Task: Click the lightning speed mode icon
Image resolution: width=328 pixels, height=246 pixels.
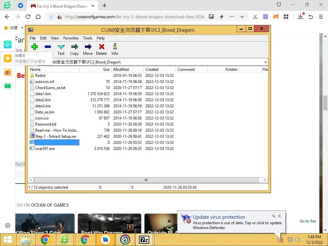Action: click(x=222, y=17)
